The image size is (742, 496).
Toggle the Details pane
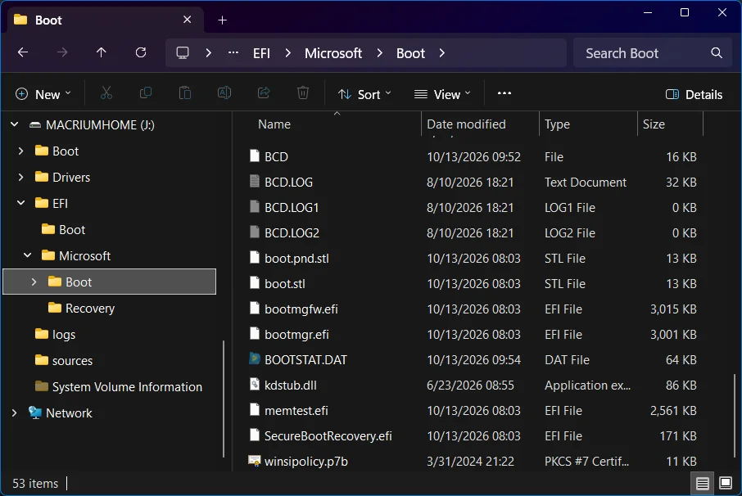click(694, 94)
